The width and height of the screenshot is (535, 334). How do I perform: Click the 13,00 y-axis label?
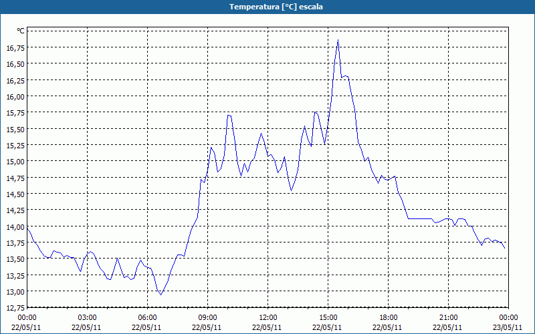(15, 291)
